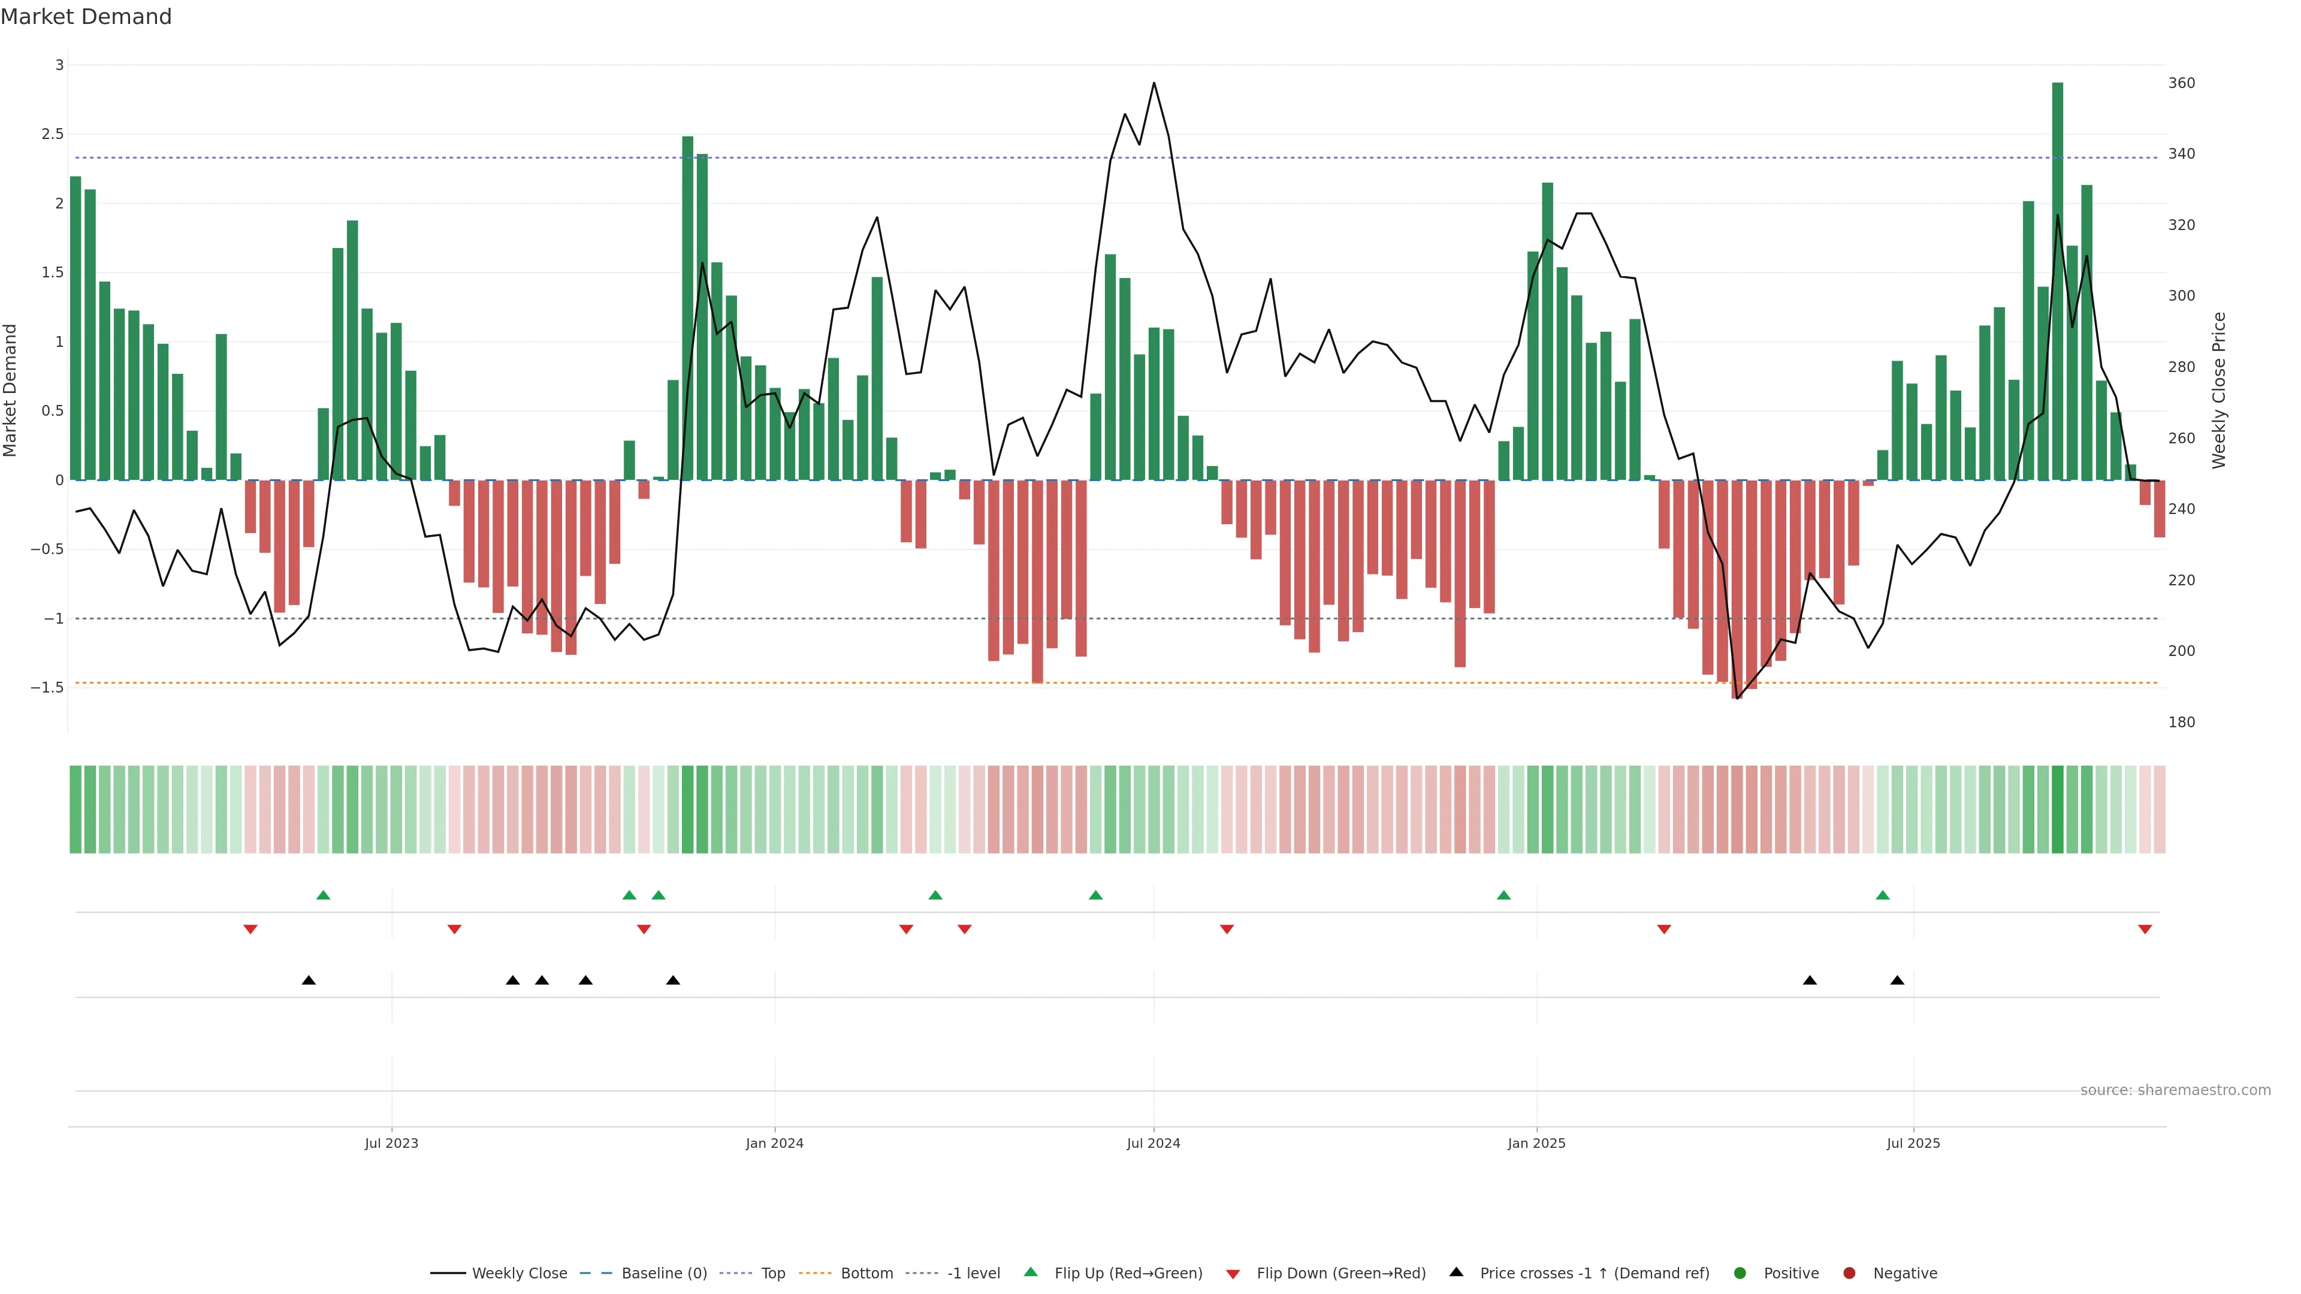
Task: Click the Jan 2024 x-axis label
Action: pyautogui.click(x=774, y=1143)
